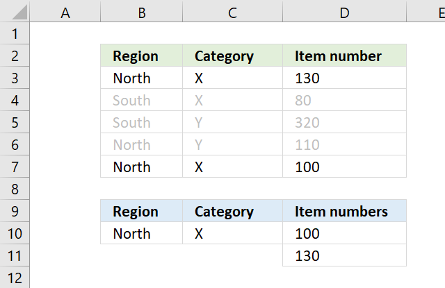Select column A header
445x288 pixels.
tap(65, 11)
